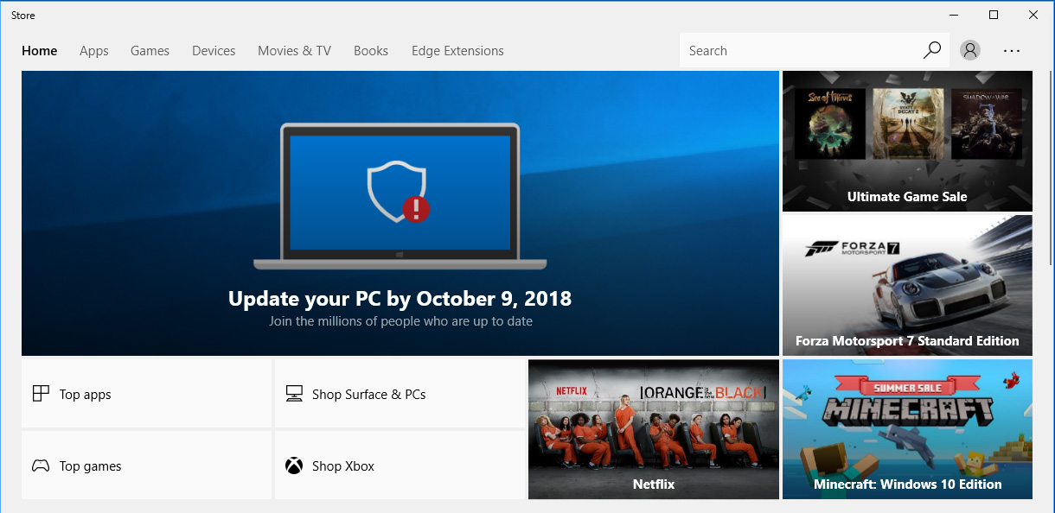Select Forza Motorsport 7 Standard Edition tile
The image size is (1055, 513).
[x=907, y=286]
